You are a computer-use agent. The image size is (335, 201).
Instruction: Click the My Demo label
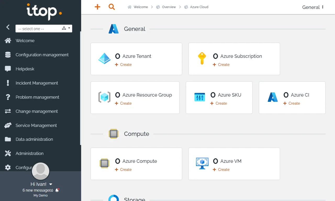(41, 196)
